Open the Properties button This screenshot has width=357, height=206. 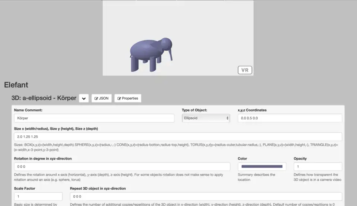[128, 99]
